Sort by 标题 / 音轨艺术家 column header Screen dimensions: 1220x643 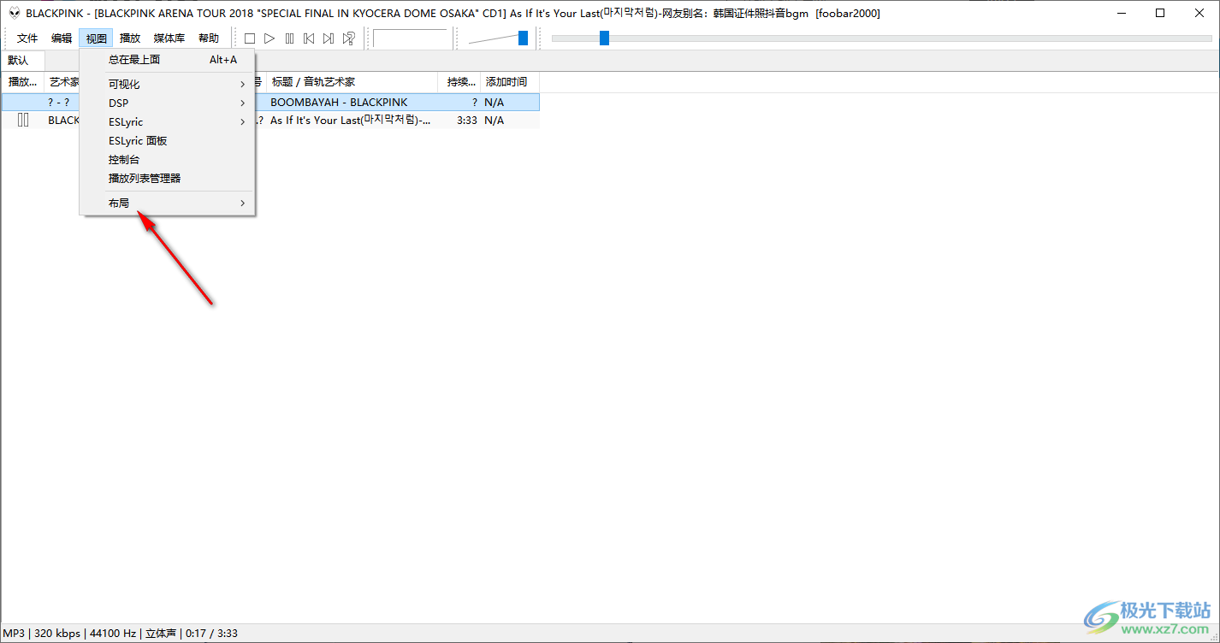(352, 82)
